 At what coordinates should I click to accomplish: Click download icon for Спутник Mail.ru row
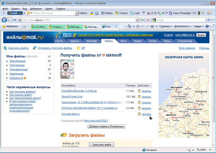coord(139,114)
